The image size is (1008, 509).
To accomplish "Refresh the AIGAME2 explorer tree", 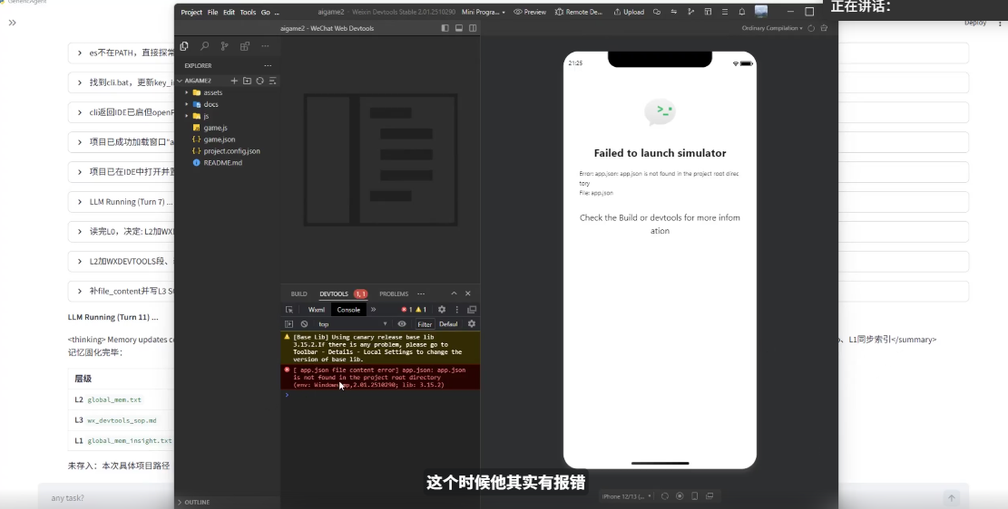I will (x=259, y=81).
